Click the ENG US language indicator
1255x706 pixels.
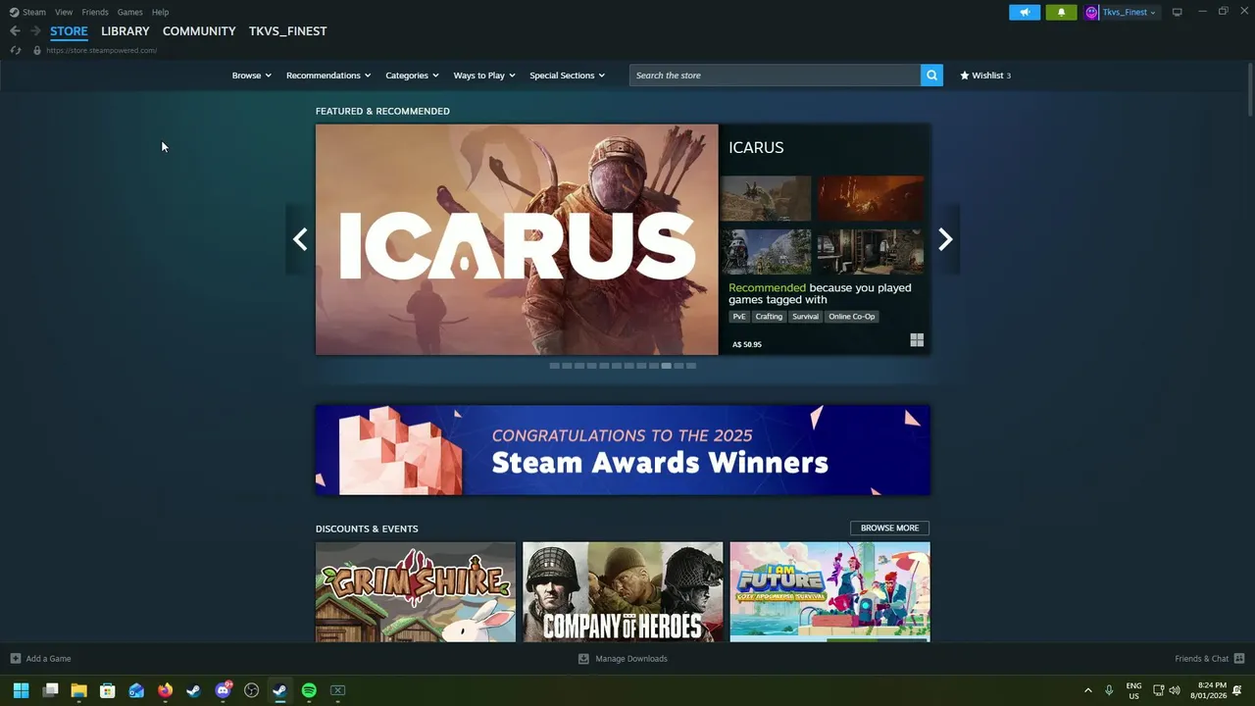(1133, 690)
